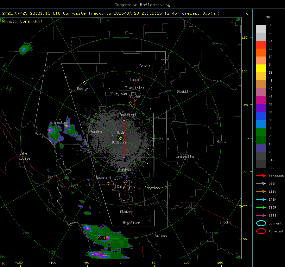The height and width of the screenshot is (267, 285).
Task: Click the ThreeHills city label
Action: tap(159, 139)
